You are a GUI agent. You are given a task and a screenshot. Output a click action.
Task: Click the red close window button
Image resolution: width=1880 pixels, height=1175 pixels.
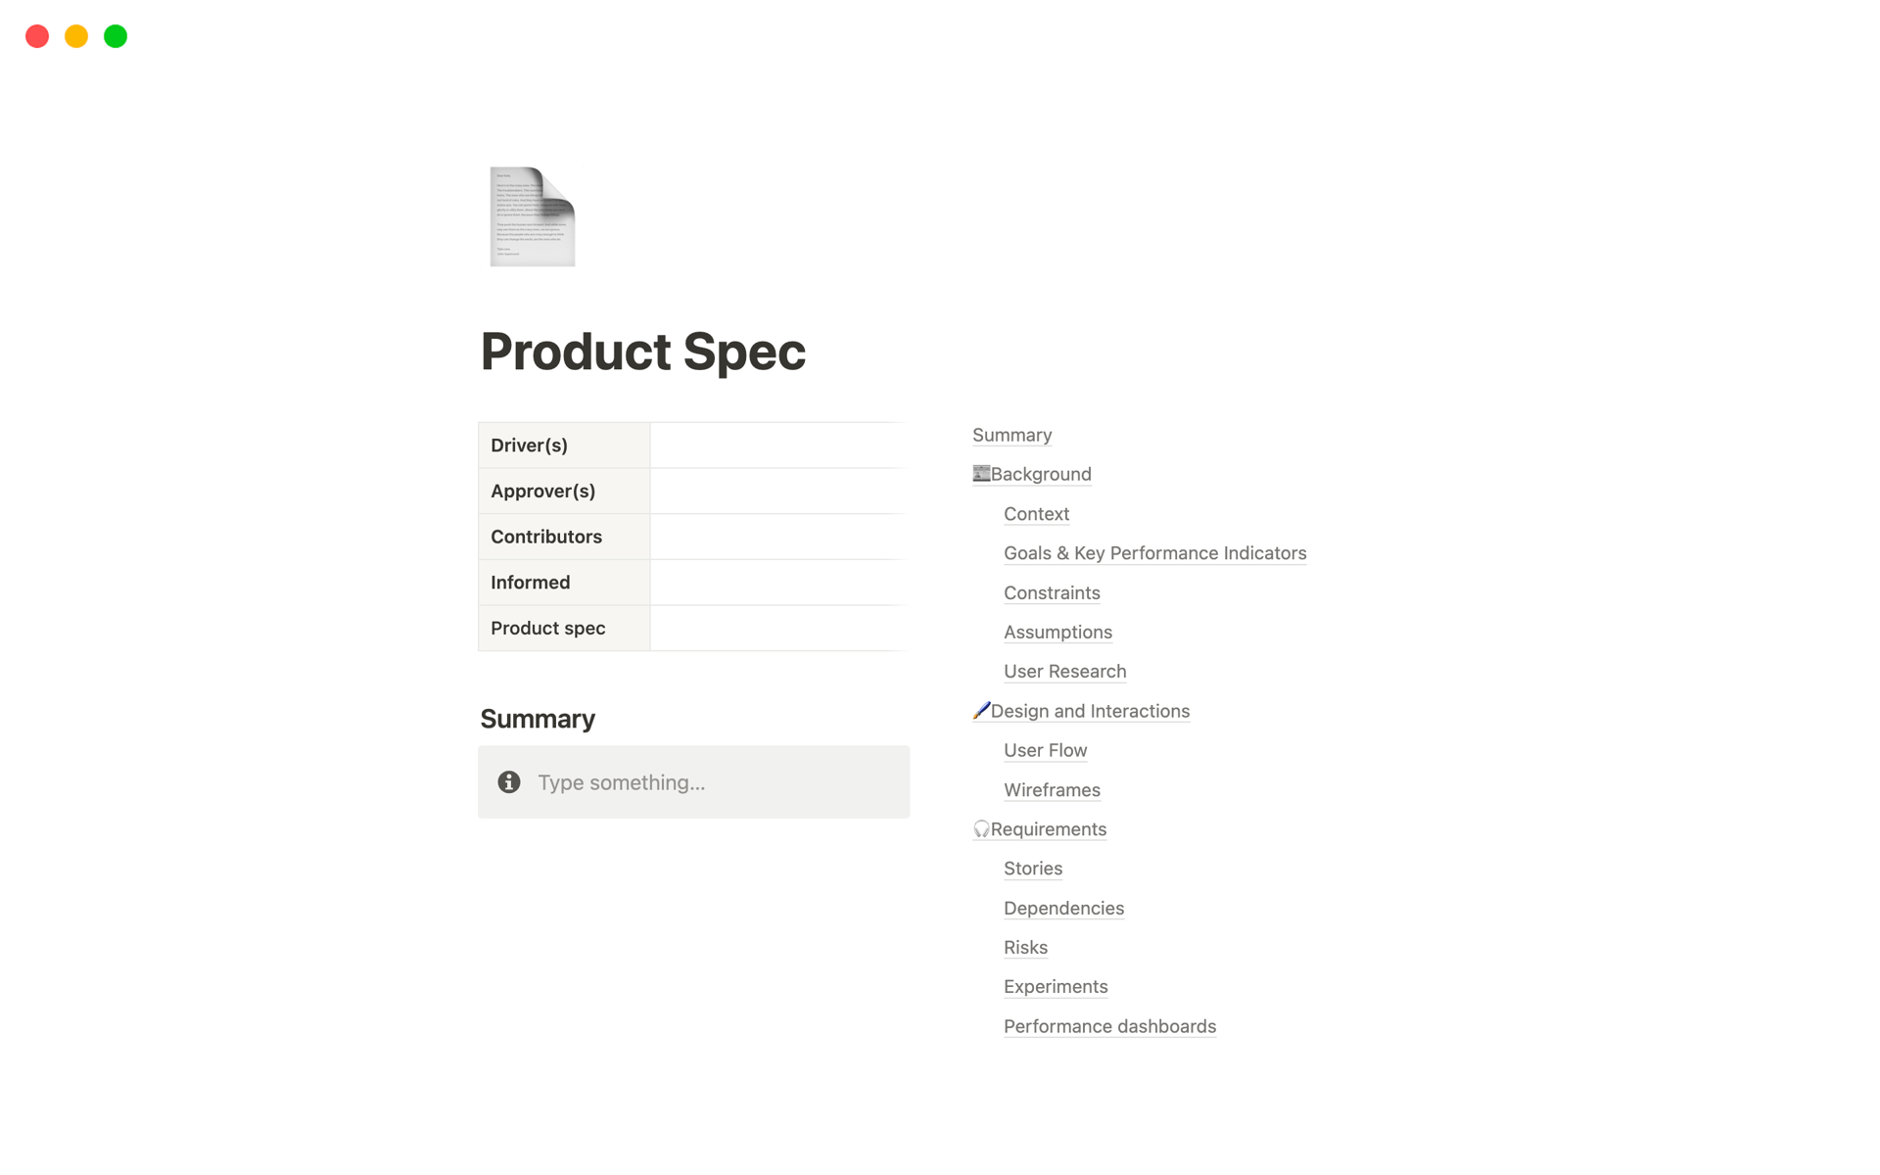pos(37,36)
